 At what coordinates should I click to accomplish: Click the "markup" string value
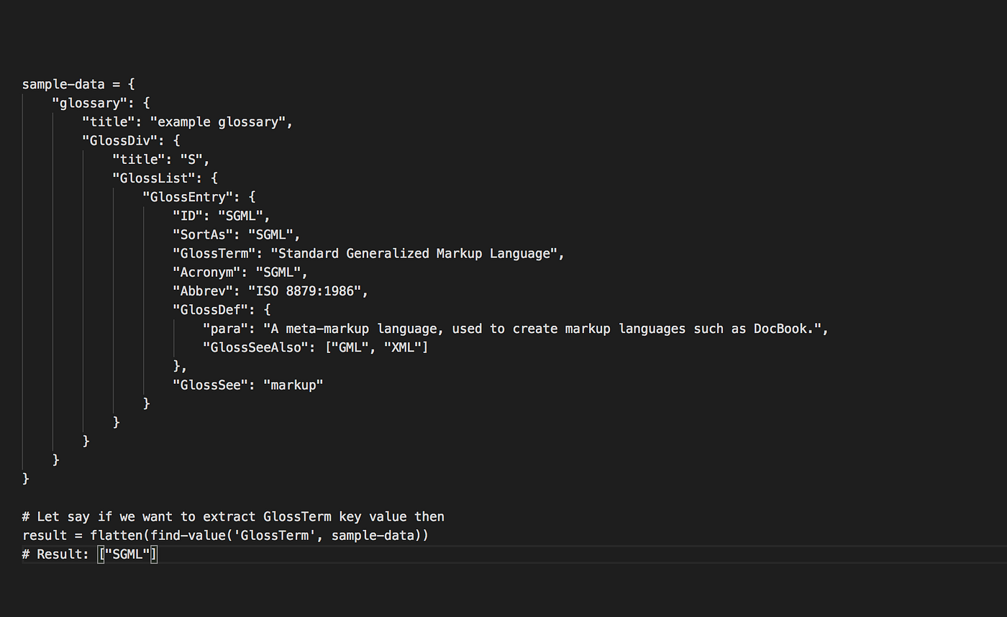pos(293,385)
